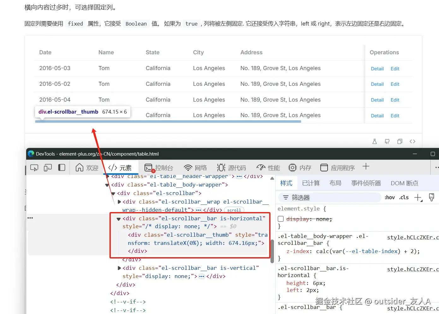This screenshot has width=439, height=314.
Task: Click Detail for 2016-05-04 row
Action: tap(377, 100)
